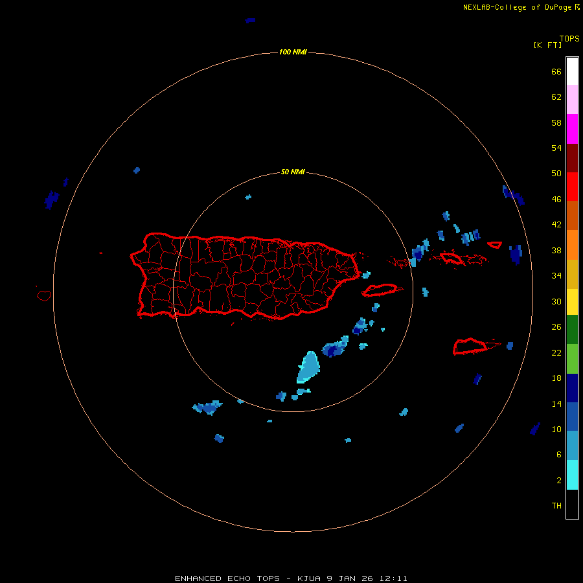This screenshot has width=583, height=583.
Task: Click the St. Croix island outline
Action: point(470,347)
